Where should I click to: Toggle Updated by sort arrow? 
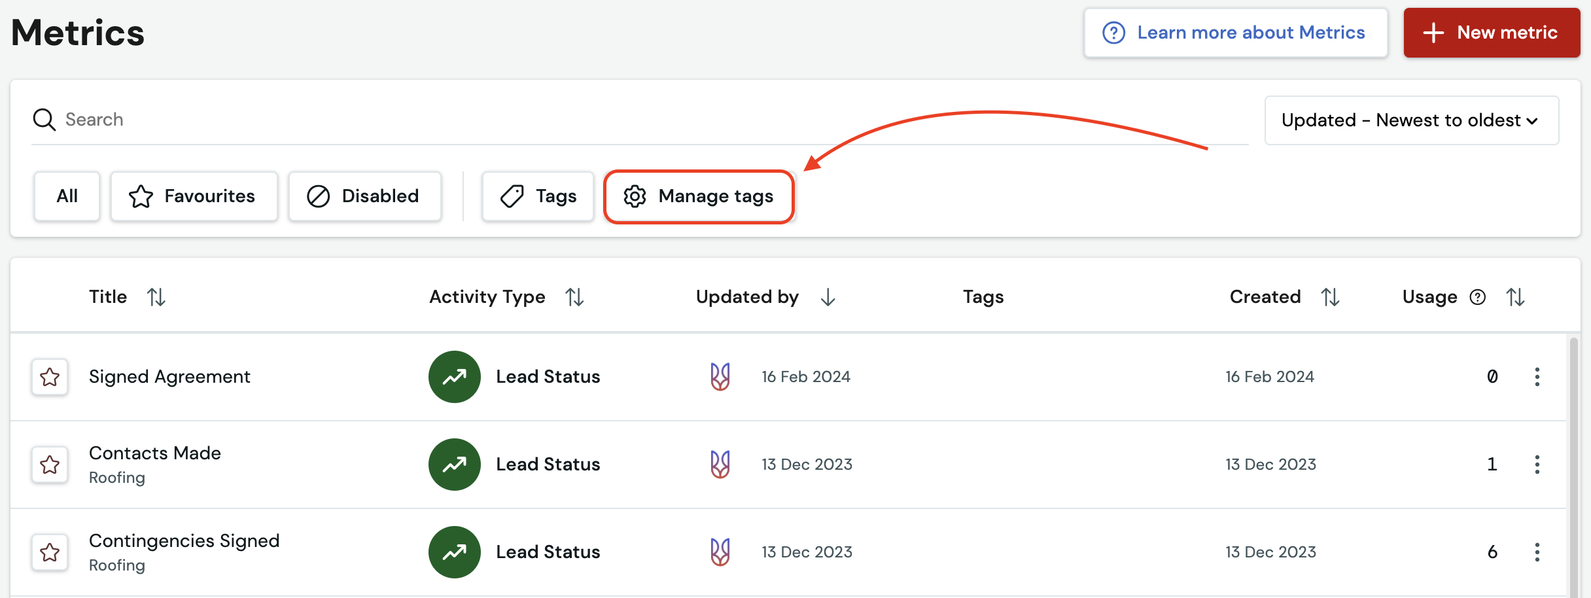click(x=828, y=297)
